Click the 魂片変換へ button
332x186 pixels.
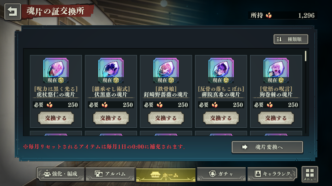pyautogui.click(x=267, y=147)
